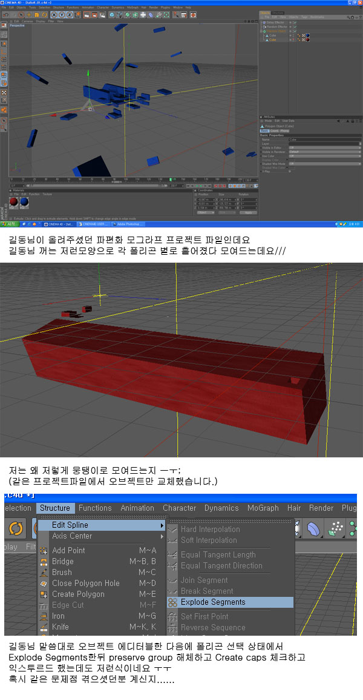Click Undo arrow icon in top toolbar
Image resolution: width=363 pixels, height=700 pixels.
[x=6, y=15]
